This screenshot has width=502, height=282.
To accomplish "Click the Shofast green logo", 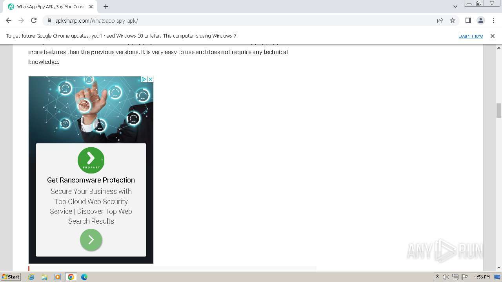I will (91, 160).
